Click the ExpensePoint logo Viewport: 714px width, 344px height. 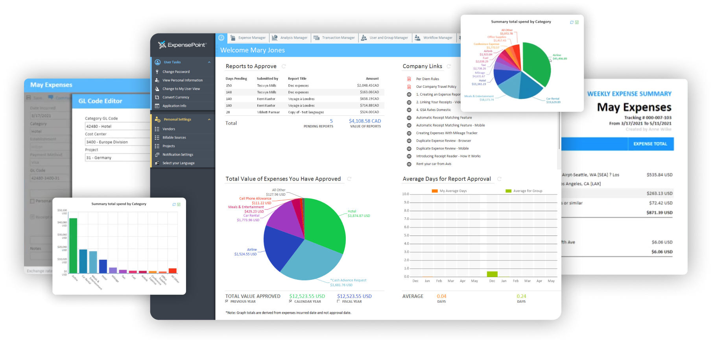coord(182,45)
